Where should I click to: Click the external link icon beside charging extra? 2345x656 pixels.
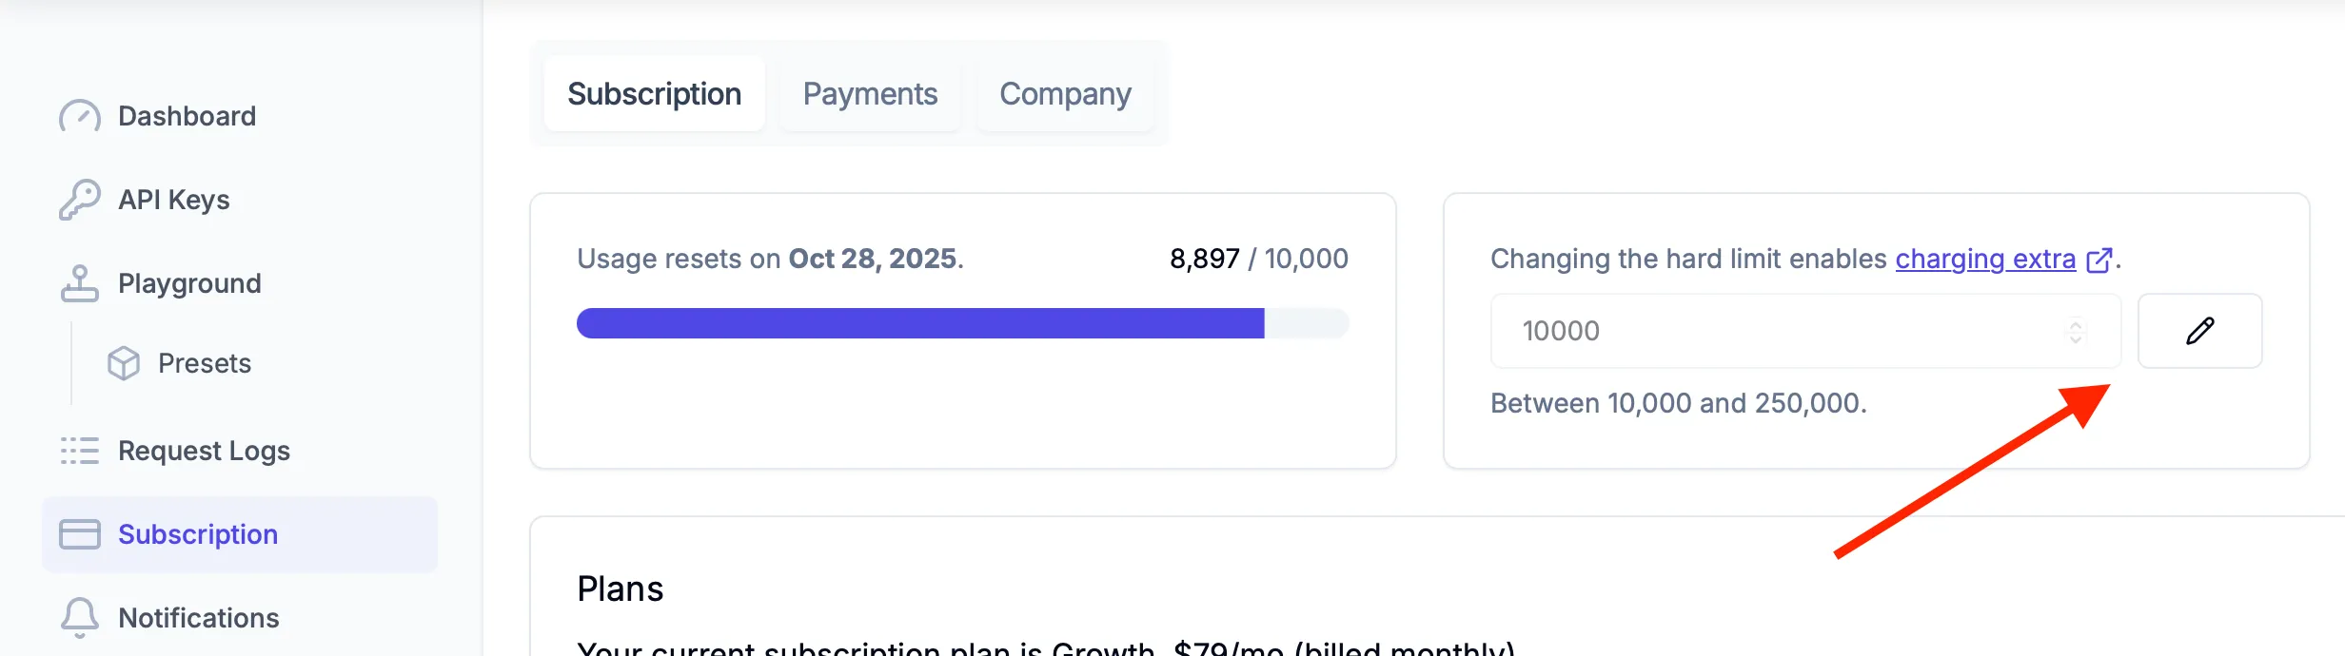[2099, 260]
